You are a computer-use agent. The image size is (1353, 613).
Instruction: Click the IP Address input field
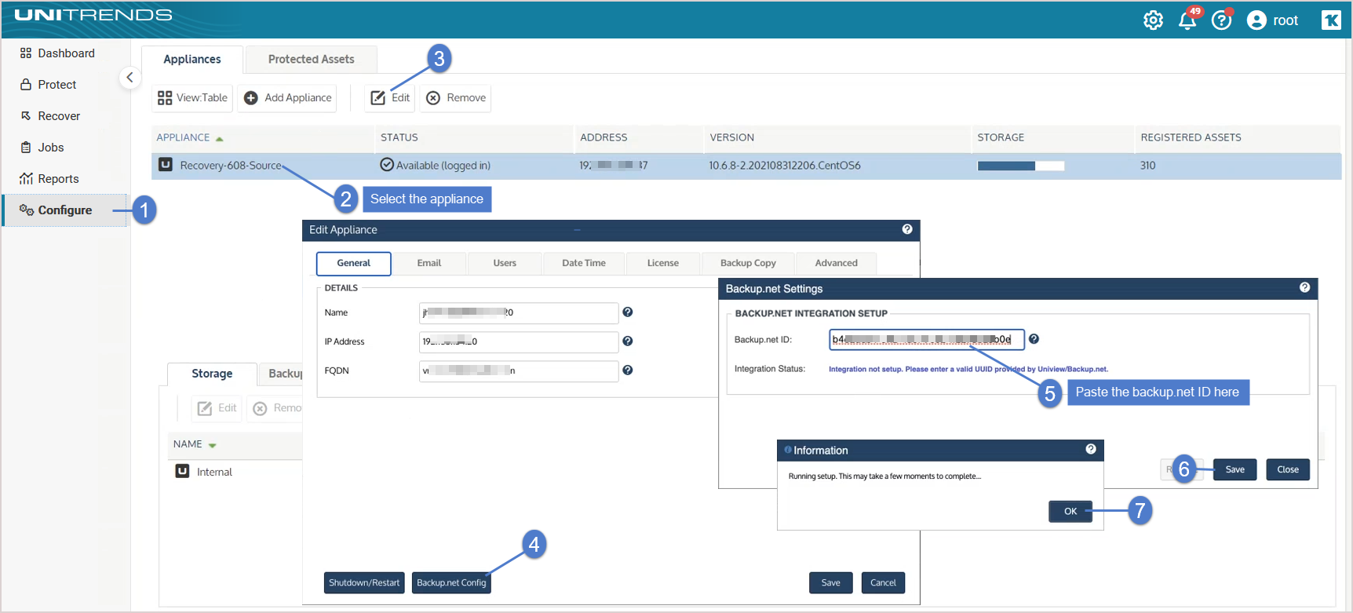pyautogui.click(x=519, y=341)
